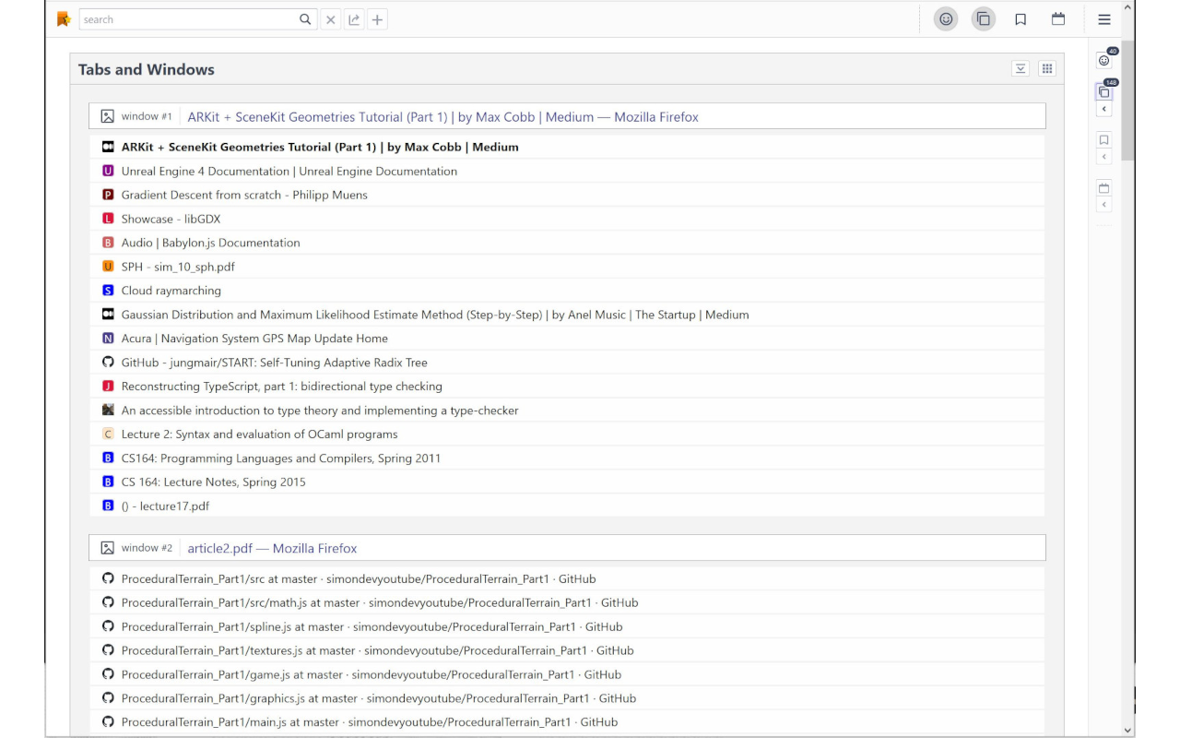Open the Cloud raymarching tab entry
1180x738 pixels.
coord(171,291)
